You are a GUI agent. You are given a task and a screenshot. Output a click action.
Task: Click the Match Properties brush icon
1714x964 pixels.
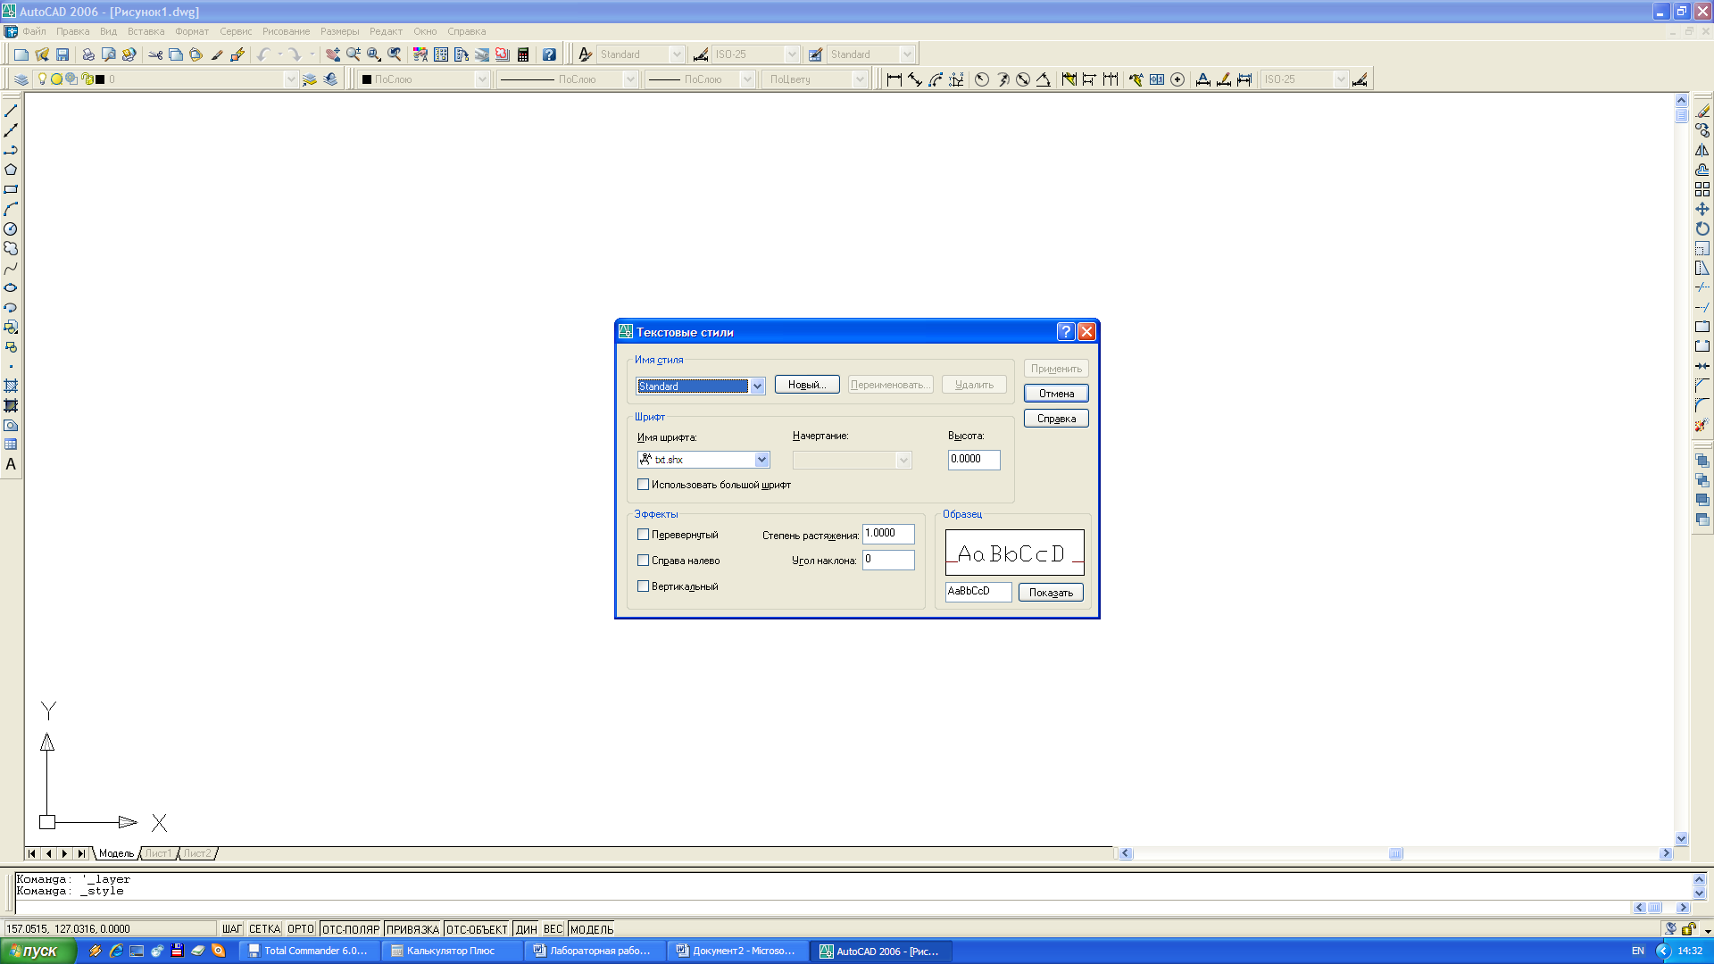(217, 54)
